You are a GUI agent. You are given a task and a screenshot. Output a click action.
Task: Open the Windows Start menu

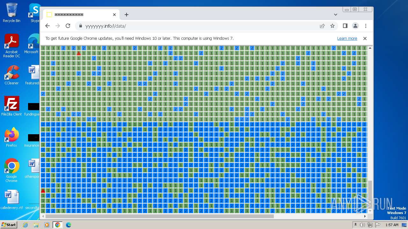(9, 225)
